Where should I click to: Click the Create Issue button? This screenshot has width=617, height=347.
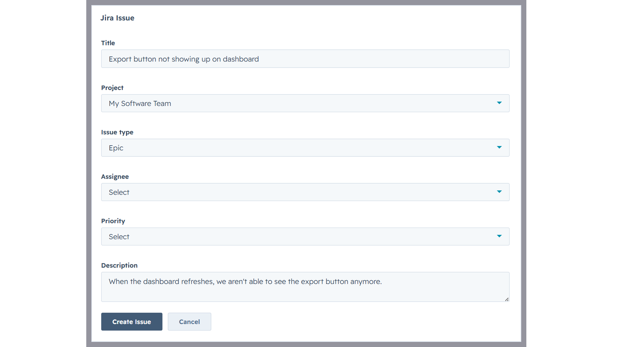click(x=132, y=322)
